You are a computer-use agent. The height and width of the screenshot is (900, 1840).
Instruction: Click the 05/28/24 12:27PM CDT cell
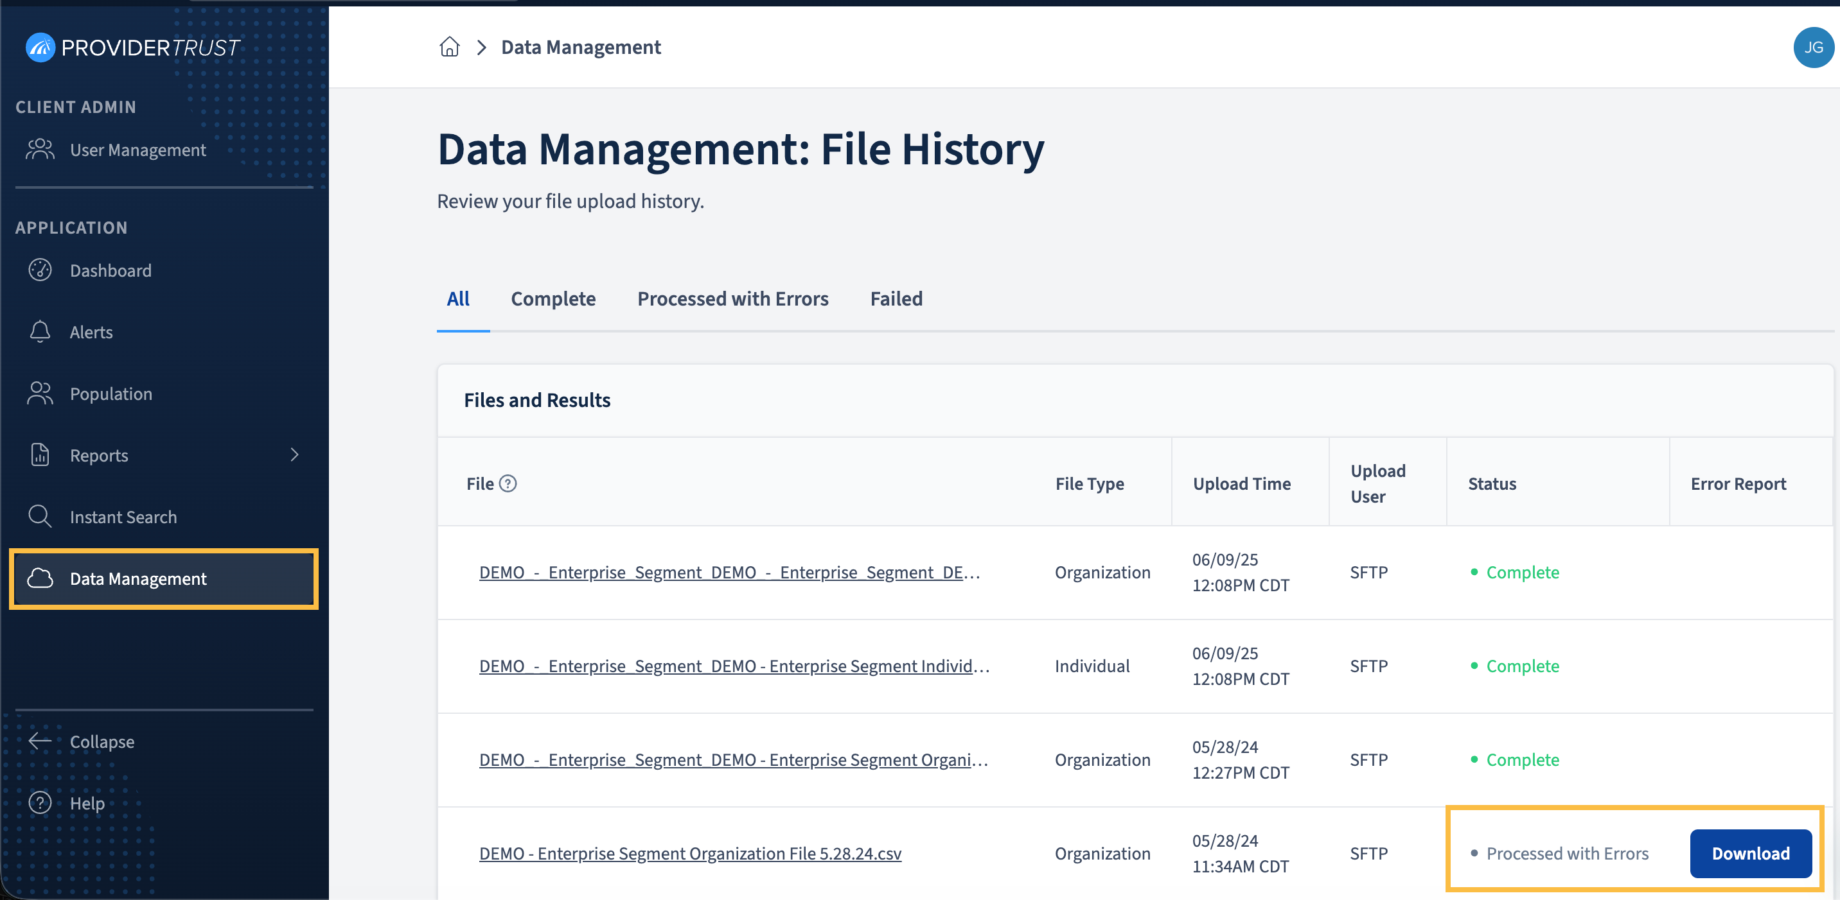coord(1241,759)
